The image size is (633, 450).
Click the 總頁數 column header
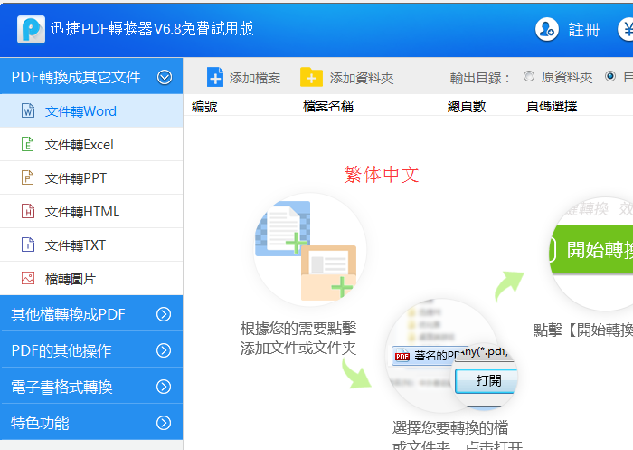coord(467,106)
